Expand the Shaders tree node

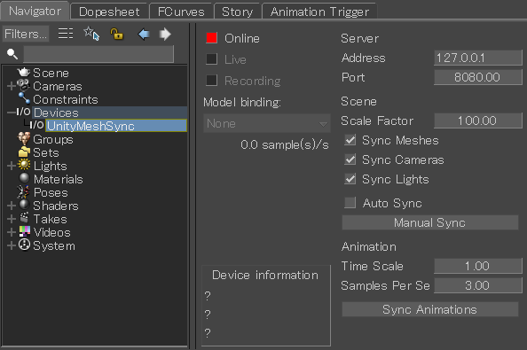point(12,206)
